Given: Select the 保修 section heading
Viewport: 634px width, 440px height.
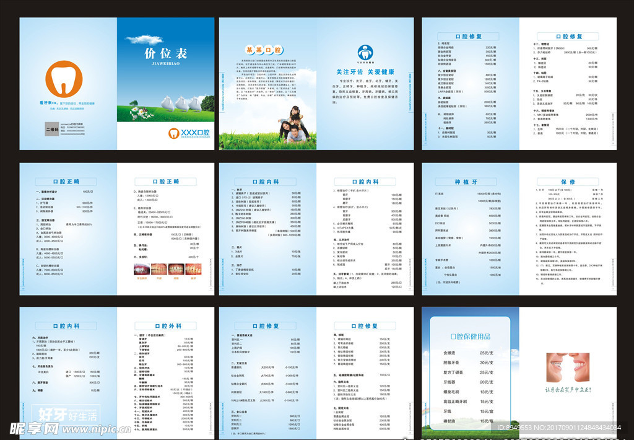Looking at the screenshot, I should [568, 182].
